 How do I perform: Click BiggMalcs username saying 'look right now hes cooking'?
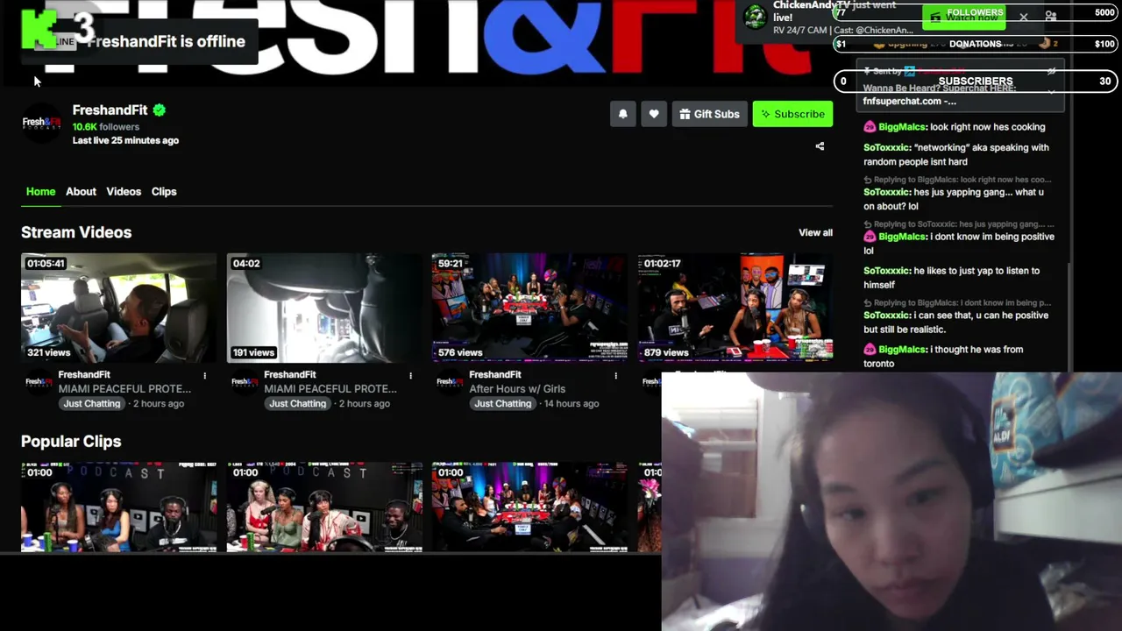click(902, 127)
